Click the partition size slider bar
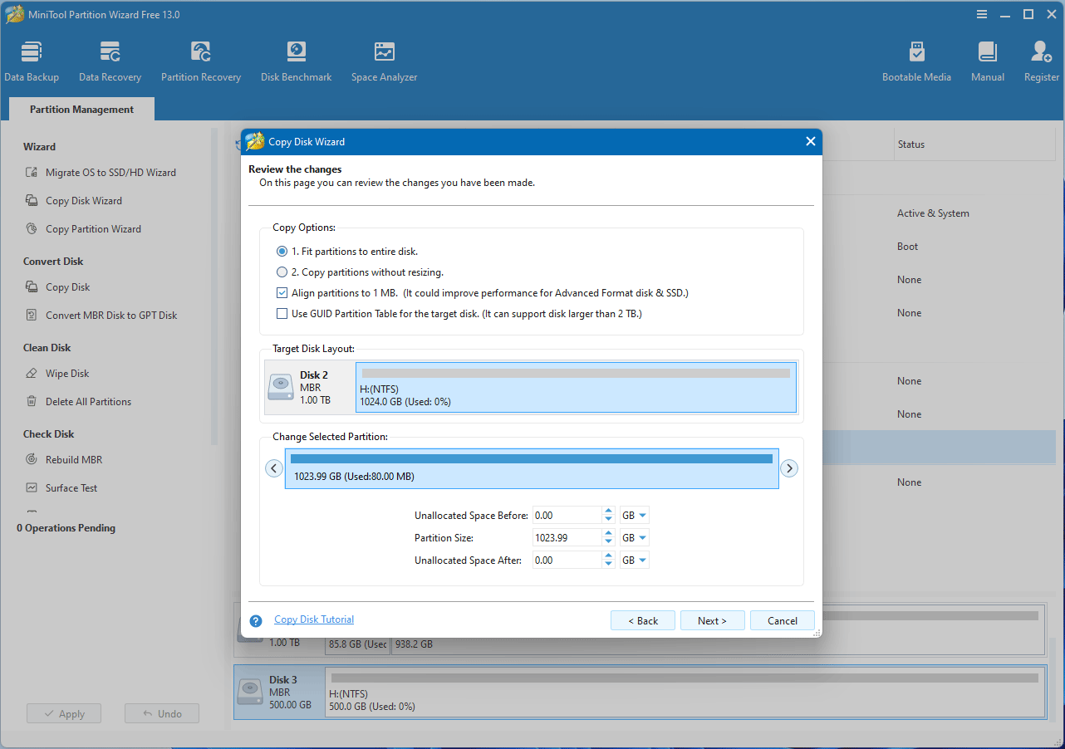The width and height of the screenshot is (1065, 749). tap(532, 459)
